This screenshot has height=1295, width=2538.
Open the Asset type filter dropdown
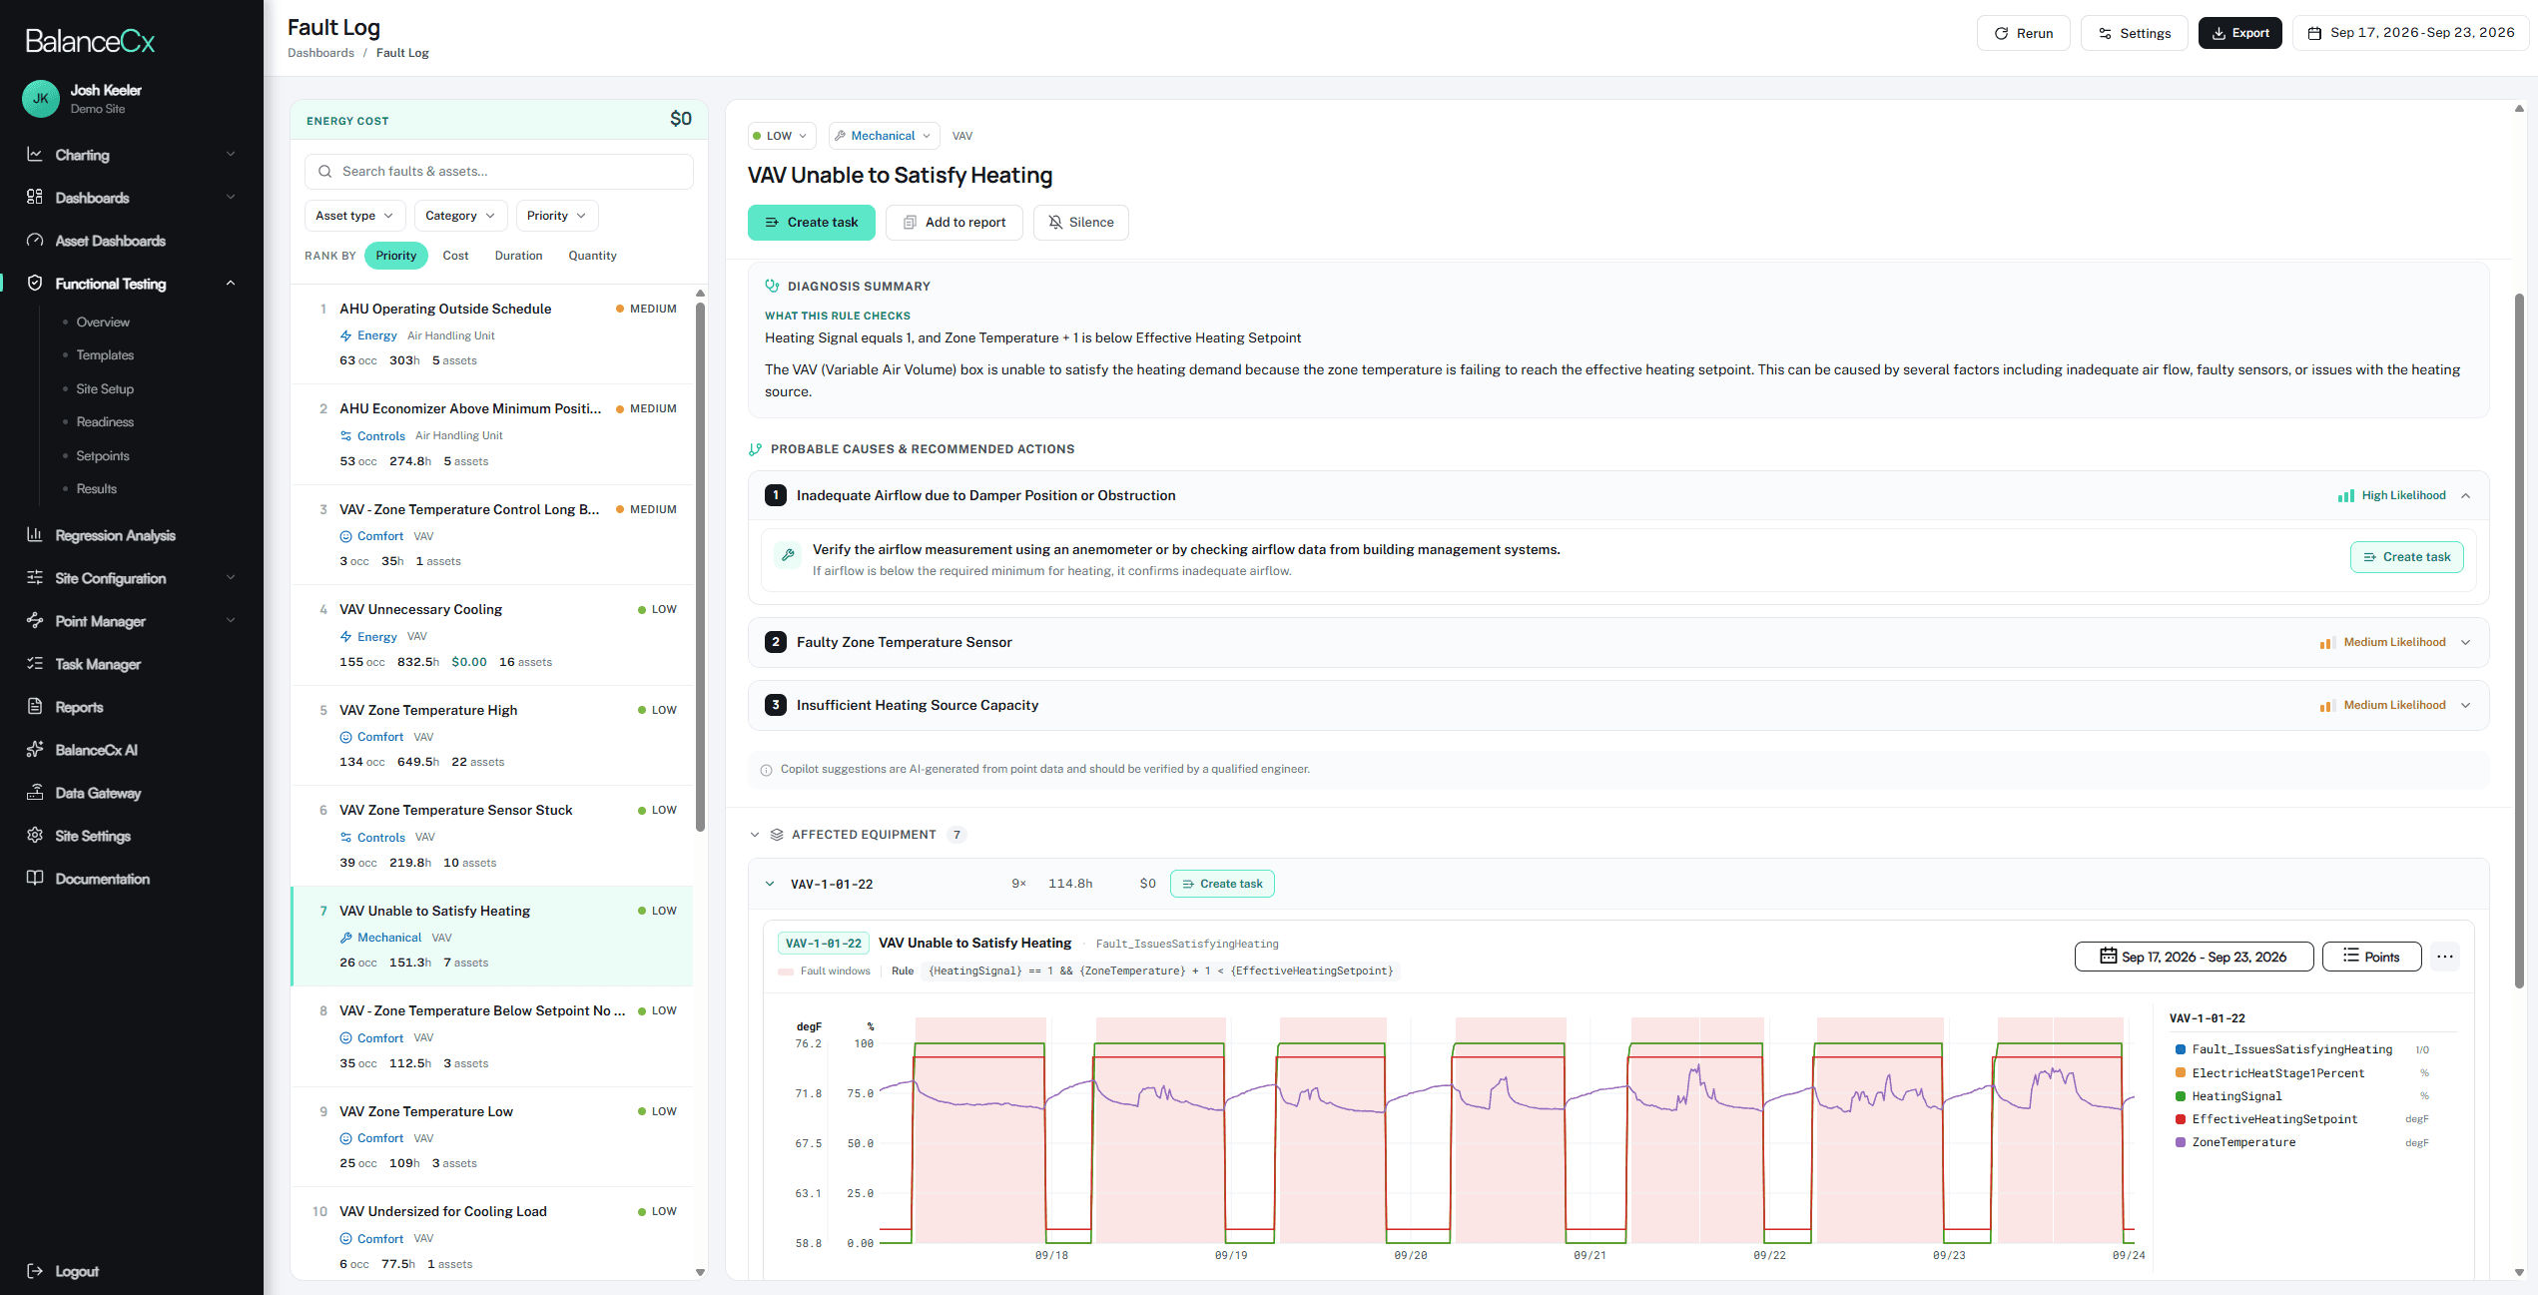click(354, 216)
